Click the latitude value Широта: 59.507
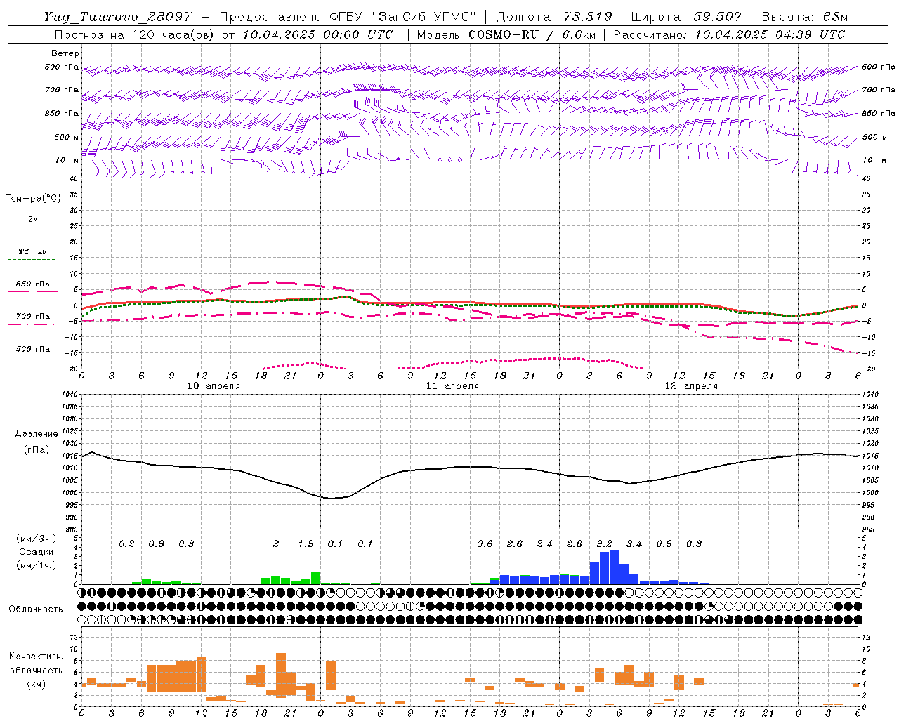The height and width of the screenshot is (719, 899). 686,17
